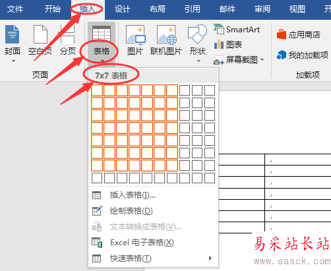Click the 7x7 grid cell in table picker
331x271 pixels.
[x=172, y=166]
